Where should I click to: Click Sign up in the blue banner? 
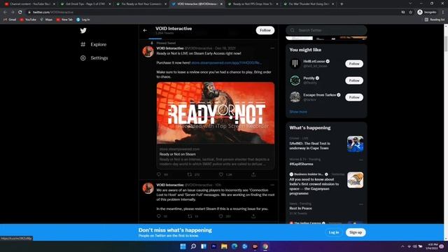(x=356, y=232)
